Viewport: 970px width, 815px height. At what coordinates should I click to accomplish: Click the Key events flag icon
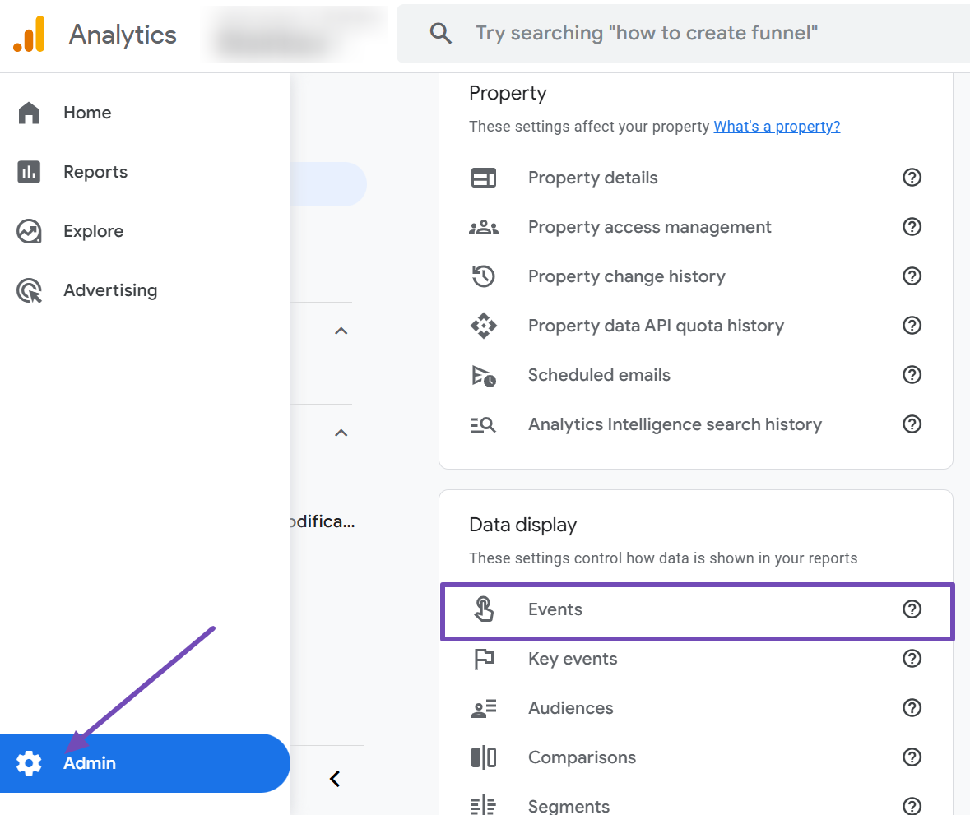[484, 659]
